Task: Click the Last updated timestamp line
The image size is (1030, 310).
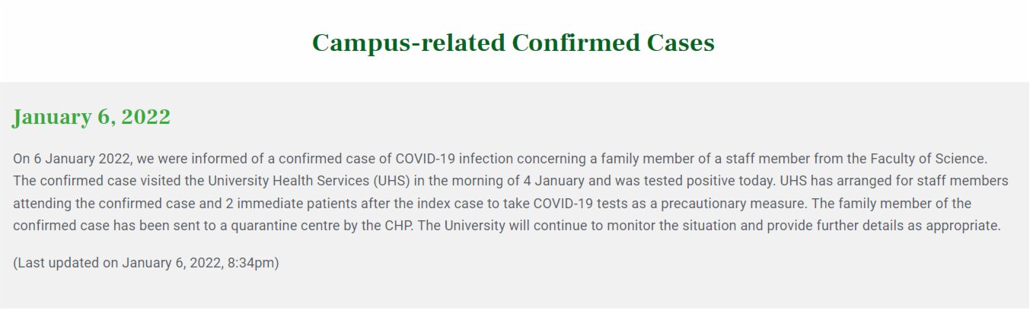Action: tap(146, 263)
